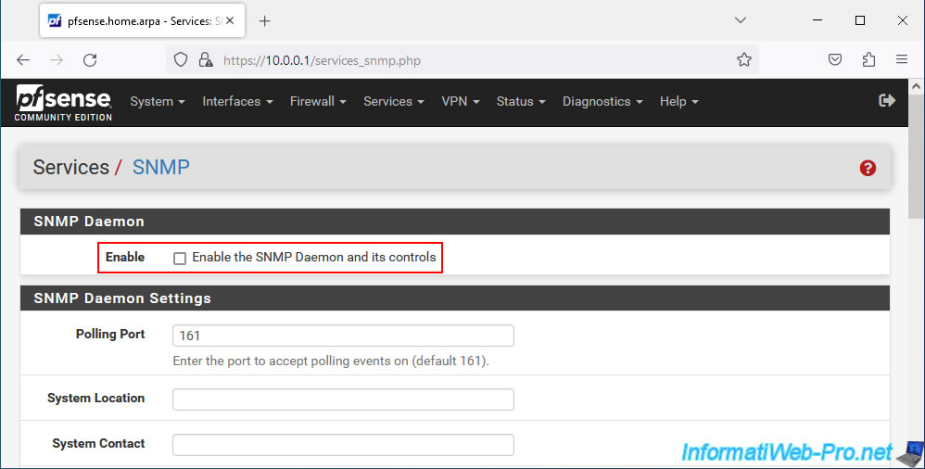
Task: Select the pfsense.home.arpa browser tab
Action: [x=142, y=20]
